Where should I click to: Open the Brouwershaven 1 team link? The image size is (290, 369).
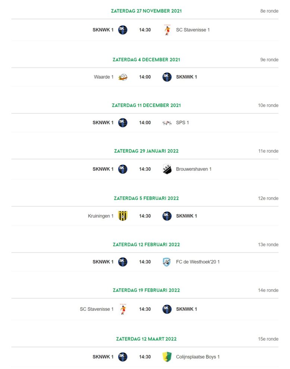[x=194, y=169]
